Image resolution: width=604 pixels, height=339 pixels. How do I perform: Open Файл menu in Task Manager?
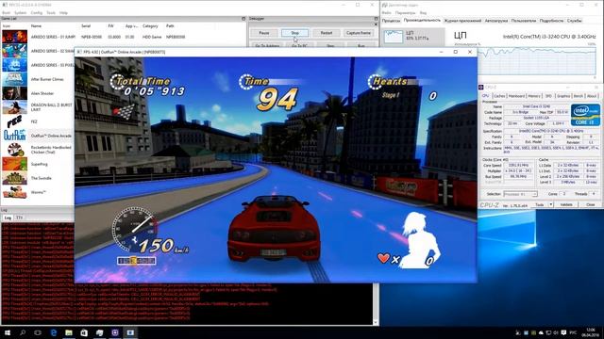[386, 12]
